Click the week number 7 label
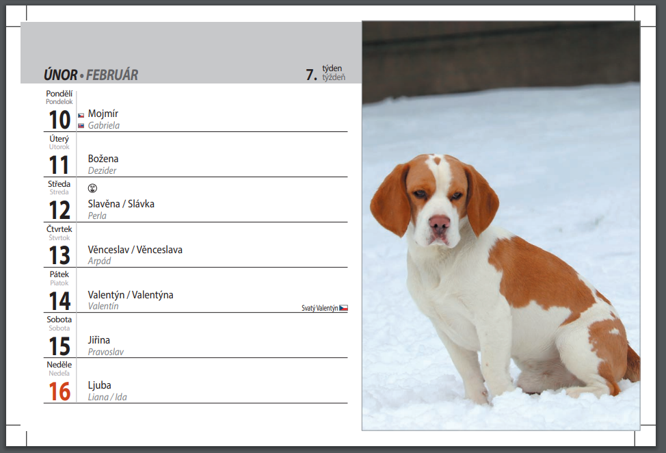The height and width of the screenshot is (453, 666). 311,75
